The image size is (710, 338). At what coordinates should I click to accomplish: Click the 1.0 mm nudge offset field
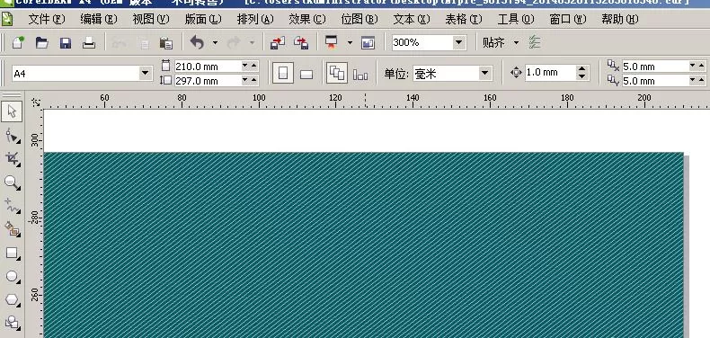551,73
